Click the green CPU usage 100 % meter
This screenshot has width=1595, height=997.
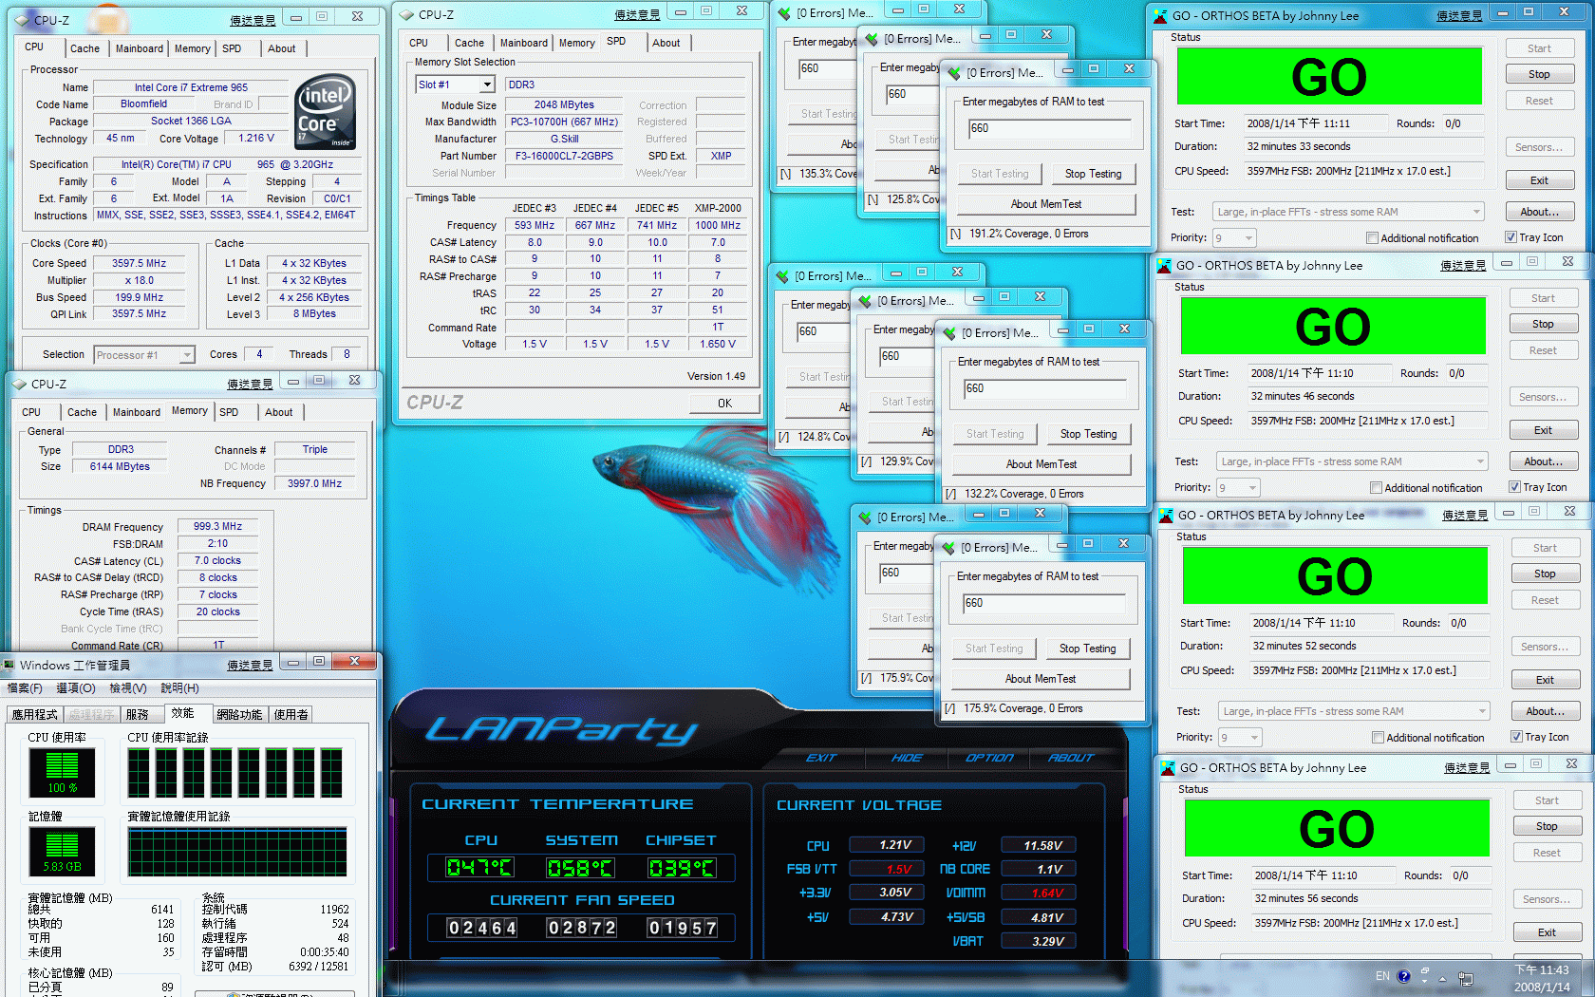click(x=63, y=772)
